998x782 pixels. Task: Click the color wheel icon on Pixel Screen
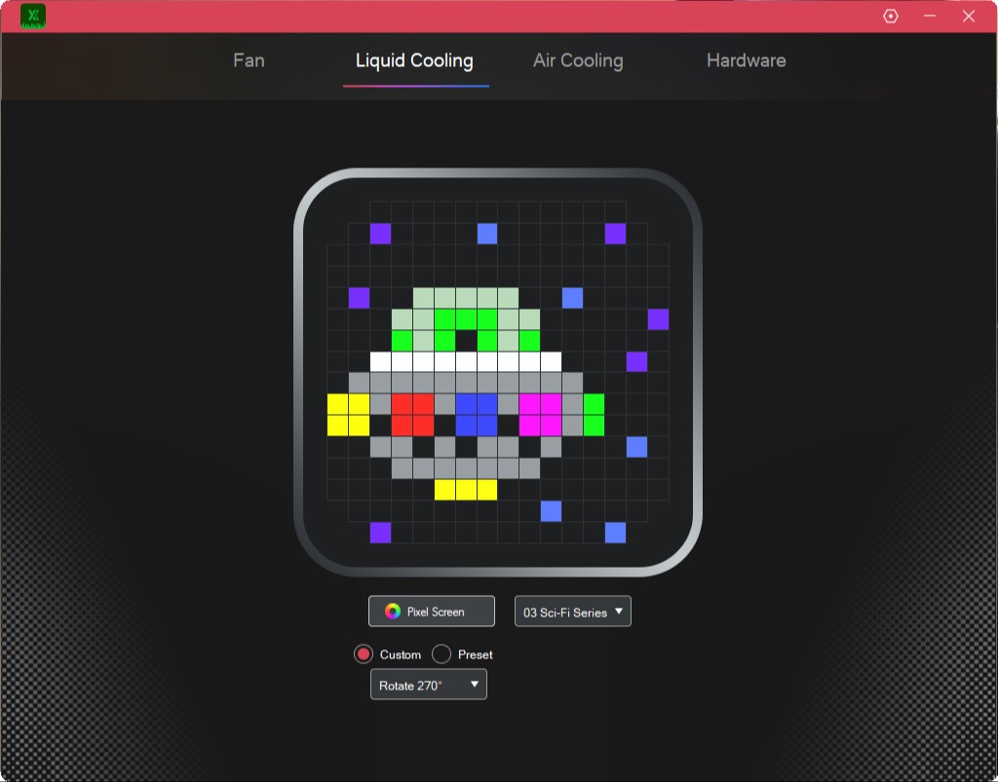(393, 611)
